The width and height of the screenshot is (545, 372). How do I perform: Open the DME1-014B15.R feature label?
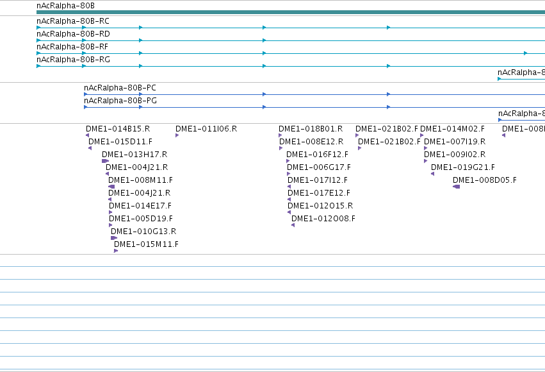118,129
